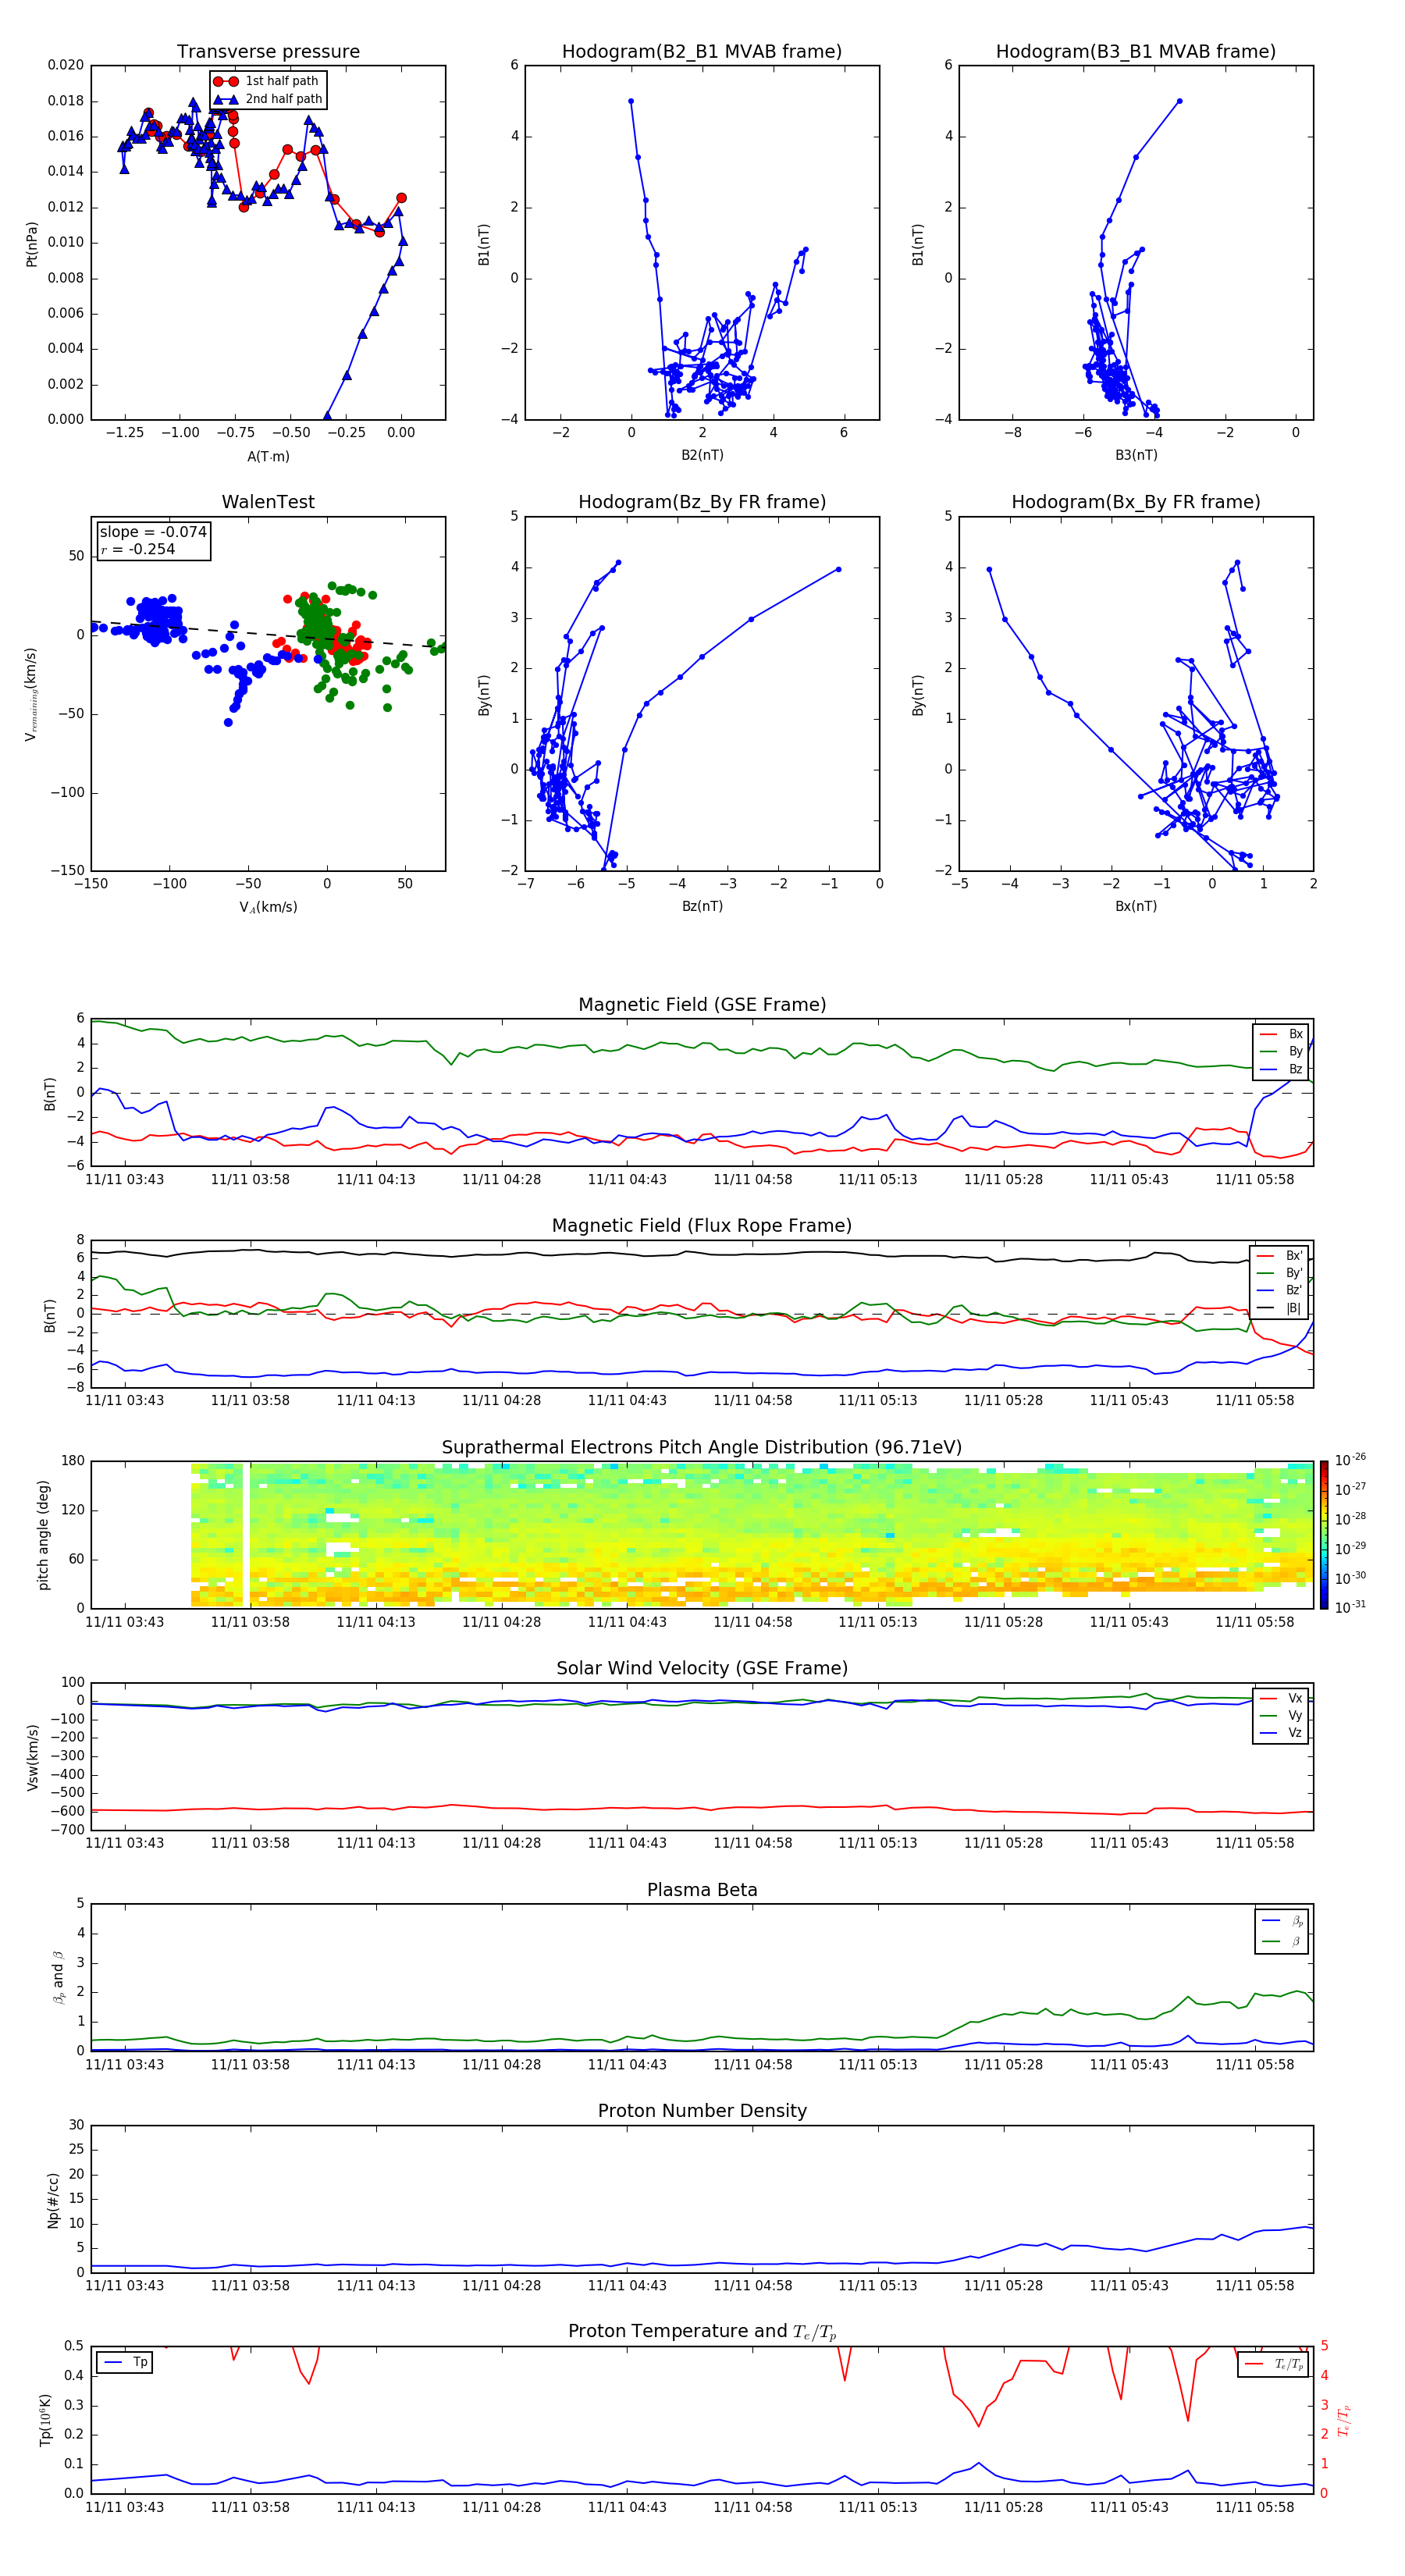Click 'slope = -0.074' annotation
This screenshot has height=2576, width=1405.
153,532
